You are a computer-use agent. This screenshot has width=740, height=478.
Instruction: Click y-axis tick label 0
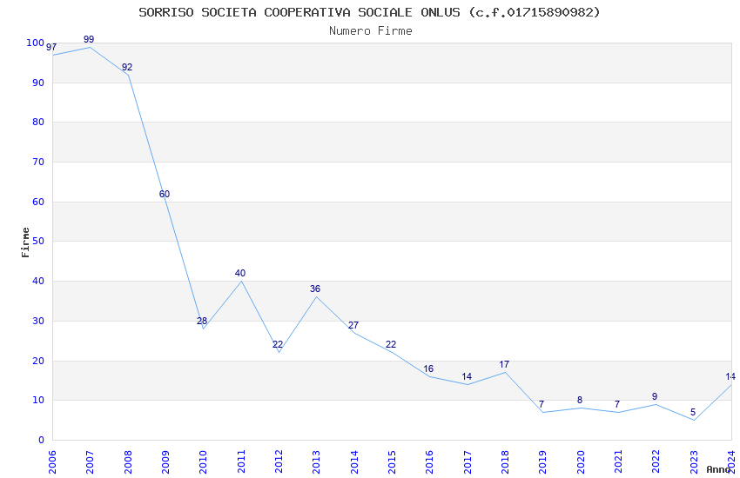tap(41, 441)
